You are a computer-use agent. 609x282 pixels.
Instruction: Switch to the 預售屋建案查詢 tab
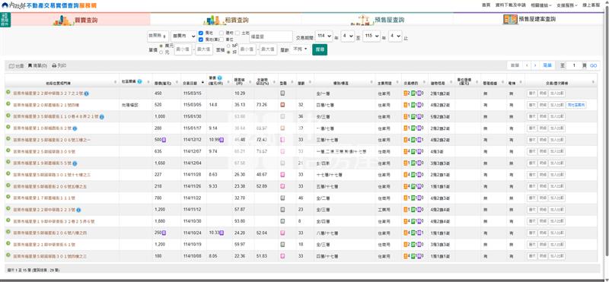click(529, 20)
